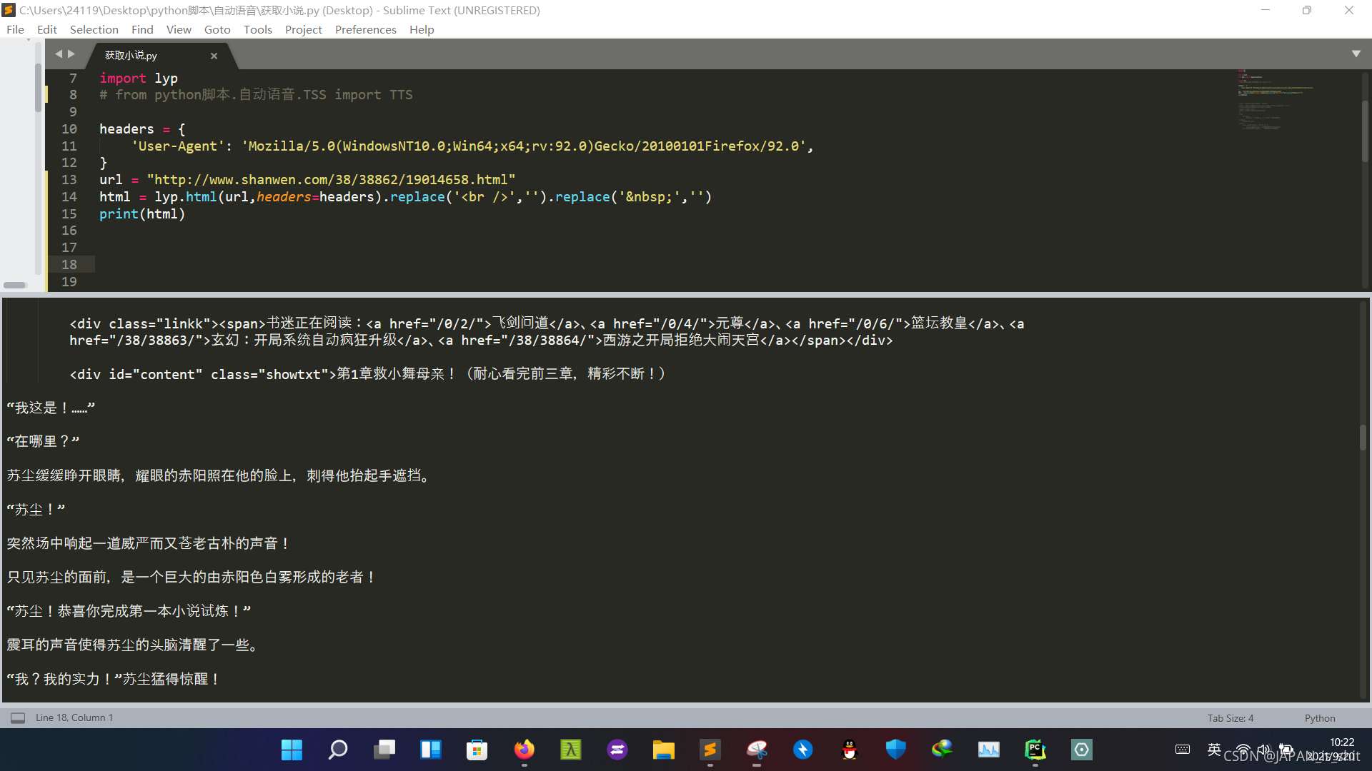This screenshot has height=771, width=1372.
Task: Open the Snipping Tool on taskbar
Action: point(757,750)
